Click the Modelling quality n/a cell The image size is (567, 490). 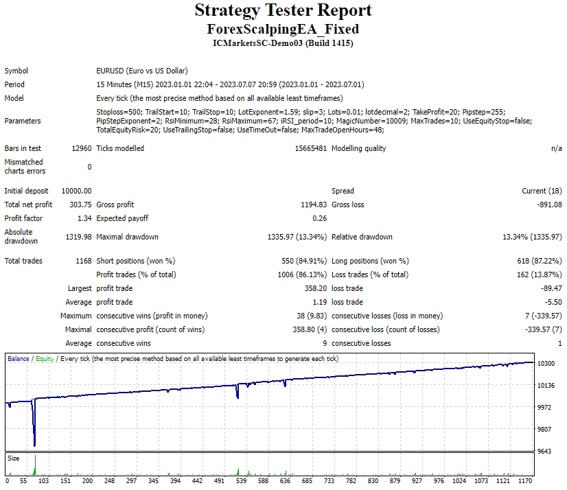coord(555,148)
